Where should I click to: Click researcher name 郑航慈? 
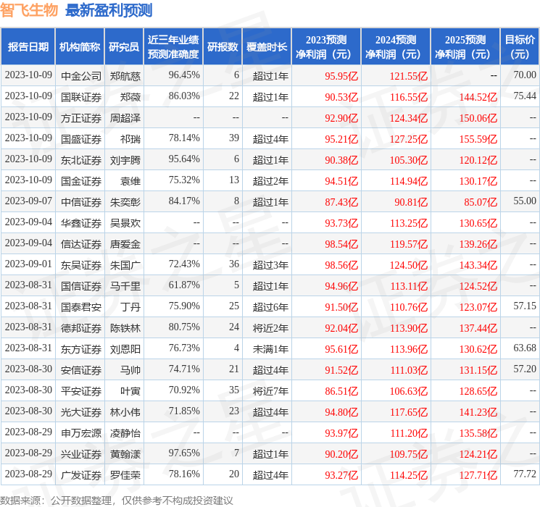click(125, 76)
